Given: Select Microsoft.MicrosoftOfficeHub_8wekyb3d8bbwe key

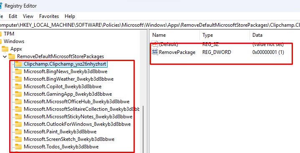Looking at the screenshot, I should (x=76, y=102).
